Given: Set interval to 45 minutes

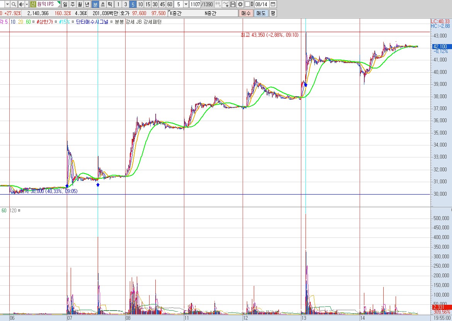Looking at the screenshot, I should pos(162,4).
